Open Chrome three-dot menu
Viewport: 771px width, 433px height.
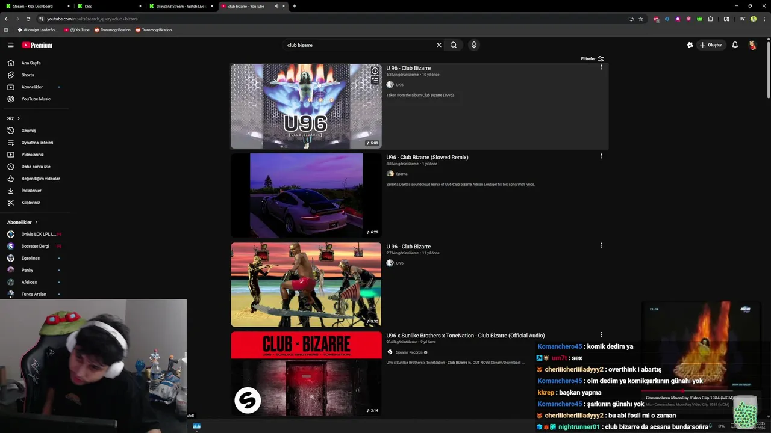(x=764, y=19)
